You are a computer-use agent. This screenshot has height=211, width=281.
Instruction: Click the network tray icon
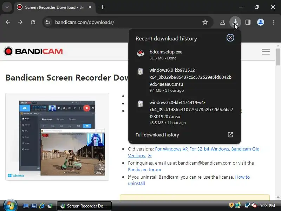pyautogui.click(x=247, y=205)
